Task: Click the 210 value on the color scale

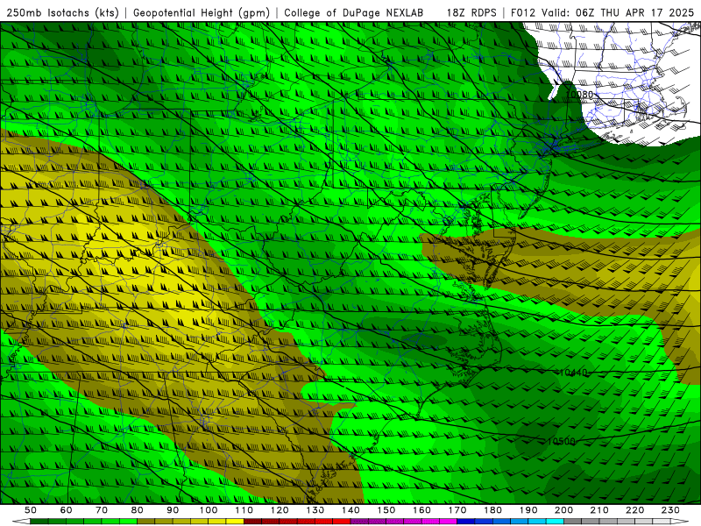Action: click(x=599, y=510)
